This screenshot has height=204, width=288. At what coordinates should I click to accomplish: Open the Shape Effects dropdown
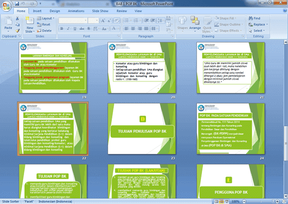(228, 31)
